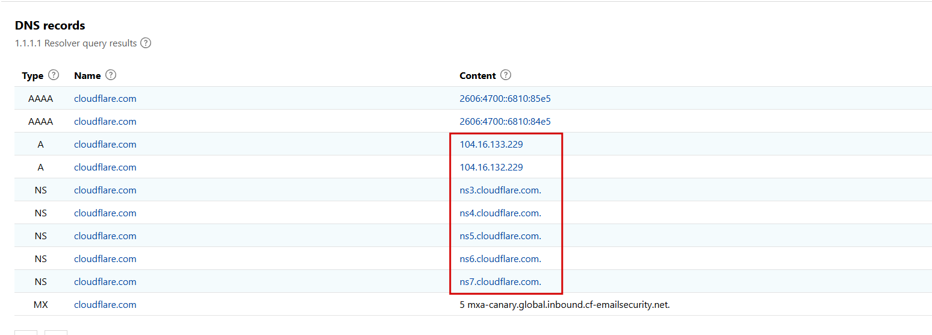Click A type cell in 104.16.132.229 row

click(41, 167)
